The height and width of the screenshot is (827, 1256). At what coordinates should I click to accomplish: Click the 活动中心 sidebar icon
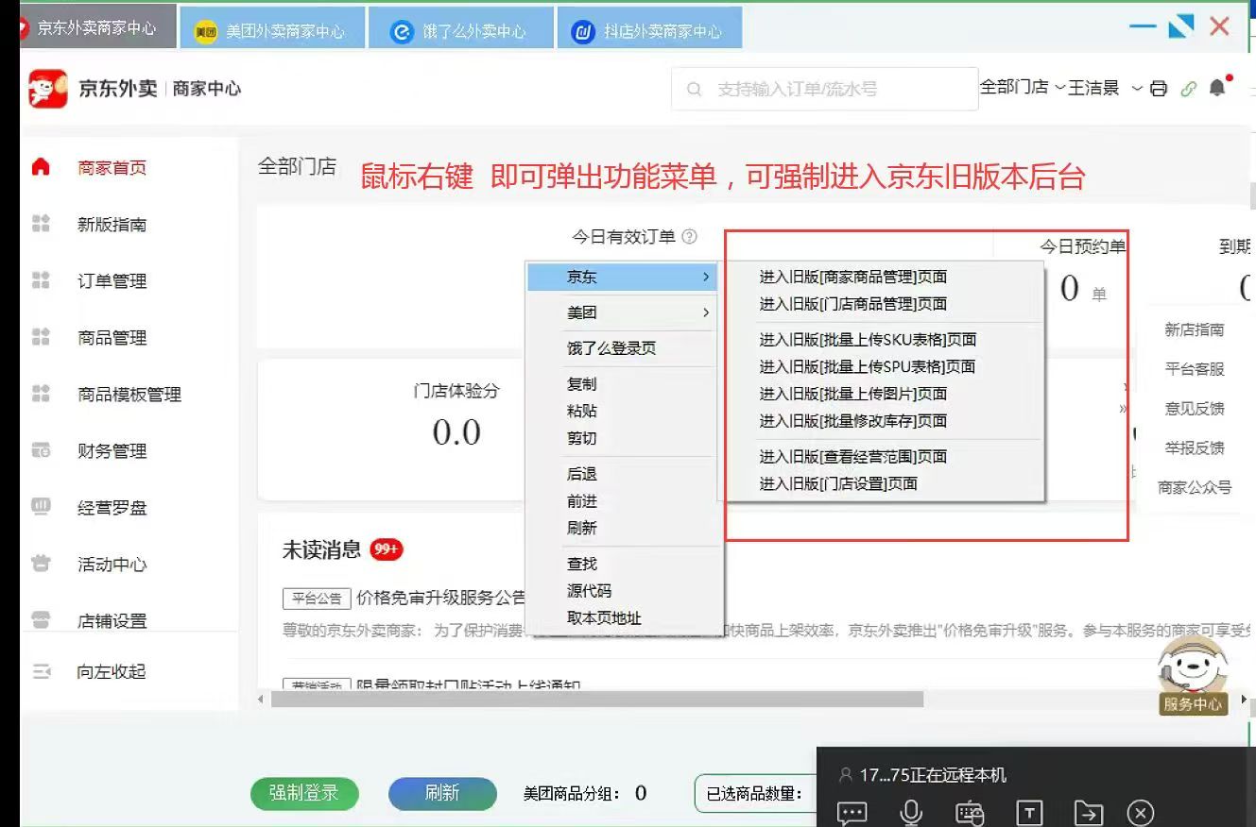[41, 564]
